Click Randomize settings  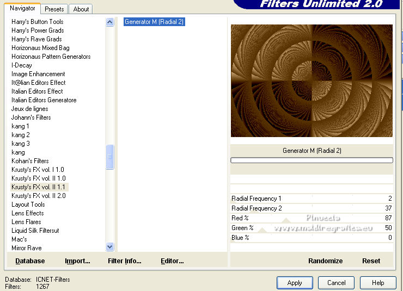click(325, 261)
